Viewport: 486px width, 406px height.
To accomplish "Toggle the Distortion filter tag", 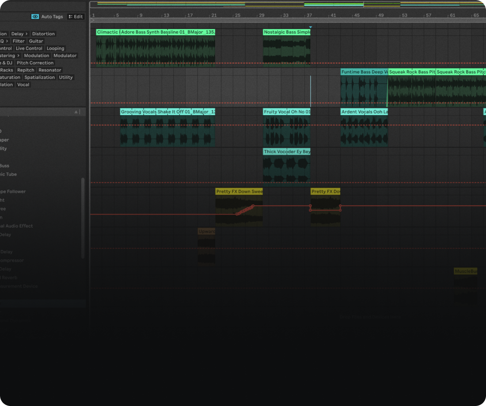I will click(x=43, y=34).
